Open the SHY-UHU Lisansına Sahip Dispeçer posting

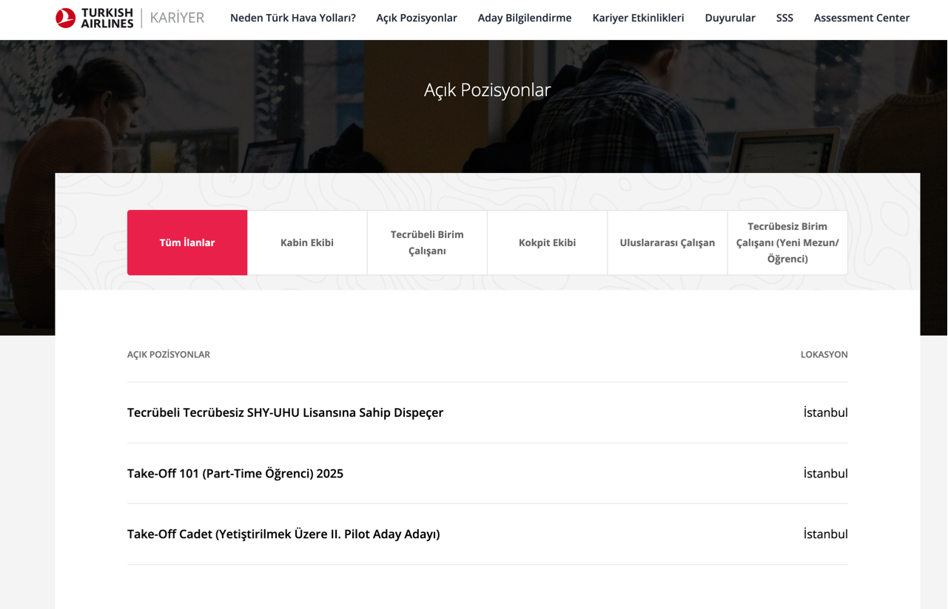pyautogui.click(x=285, y=412)
